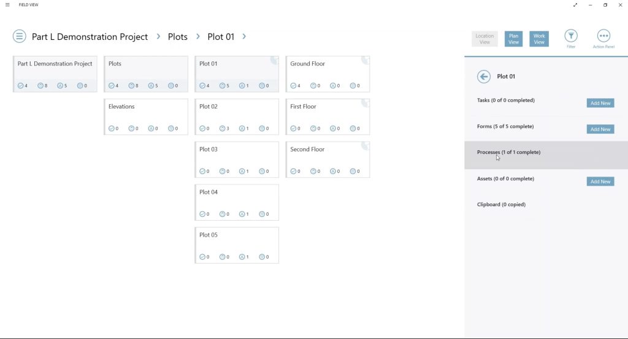The height and width of the screenshot is (339, 628).
Task: Click chevron after Part L Demonstration Project
Action: coord(158,37)
